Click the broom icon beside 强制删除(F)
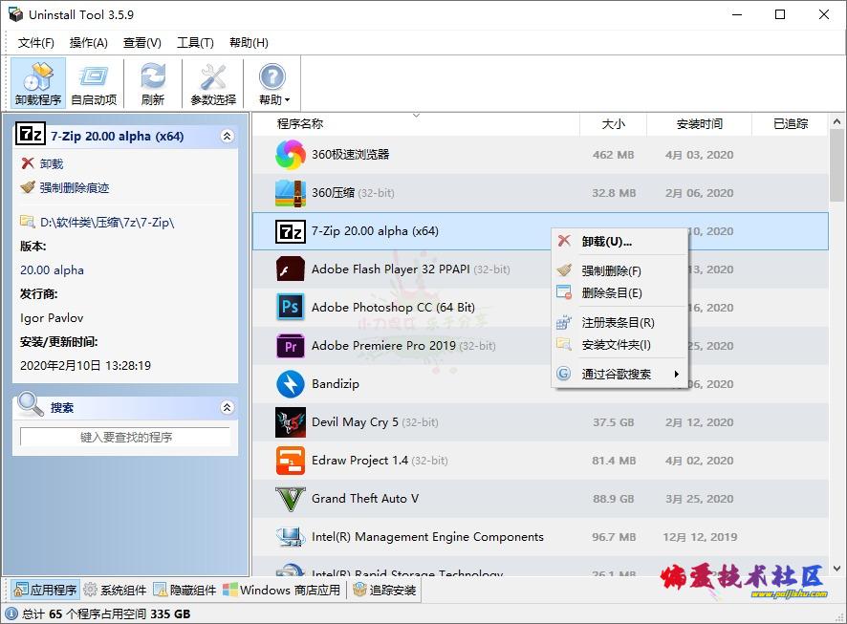Image resolution: width=847 pixels, height=624 pixels. [x=564, y=269]
